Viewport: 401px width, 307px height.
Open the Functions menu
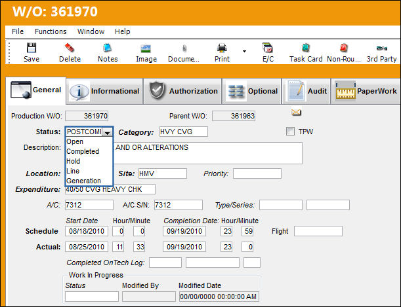51,31
